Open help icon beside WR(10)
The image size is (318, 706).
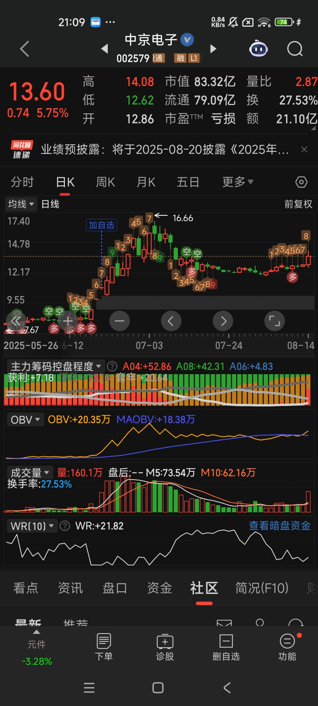[x=64, y=526]
